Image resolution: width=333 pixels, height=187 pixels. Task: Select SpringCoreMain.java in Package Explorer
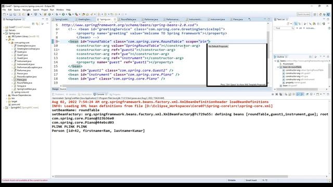coord(27,89)
